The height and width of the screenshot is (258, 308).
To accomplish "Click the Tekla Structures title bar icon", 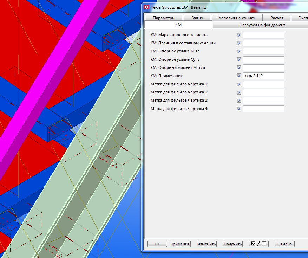I will pos(146,7).
